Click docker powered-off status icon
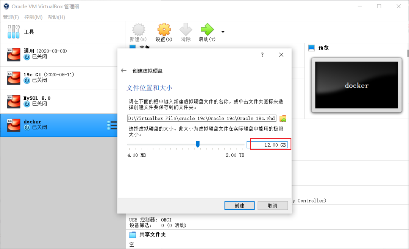Image resolution: width=409 pixels, height=249 pixels. click(27, 127)
